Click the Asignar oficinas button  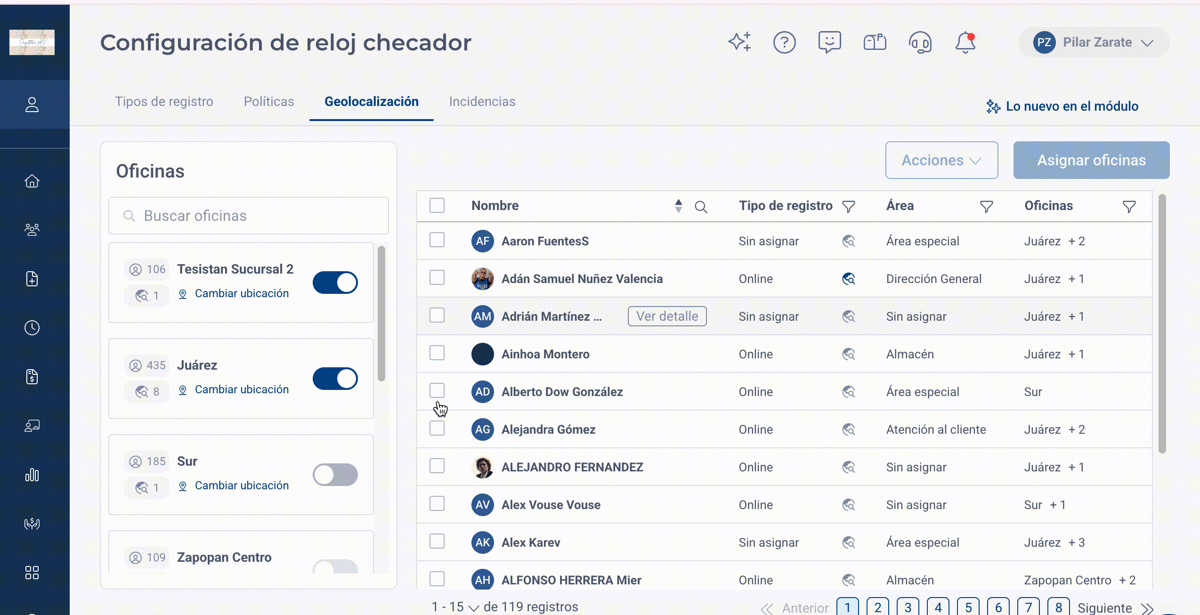[x=1091, y=160]
